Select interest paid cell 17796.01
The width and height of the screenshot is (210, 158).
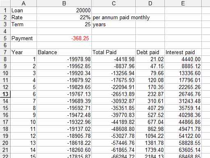[183, 80]
